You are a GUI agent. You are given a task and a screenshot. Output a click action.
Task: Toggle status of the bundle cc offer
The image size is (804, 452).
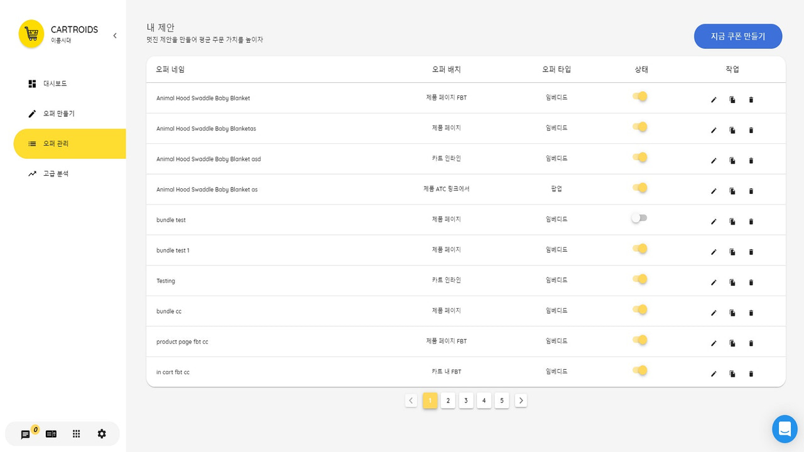click(639, 309)
